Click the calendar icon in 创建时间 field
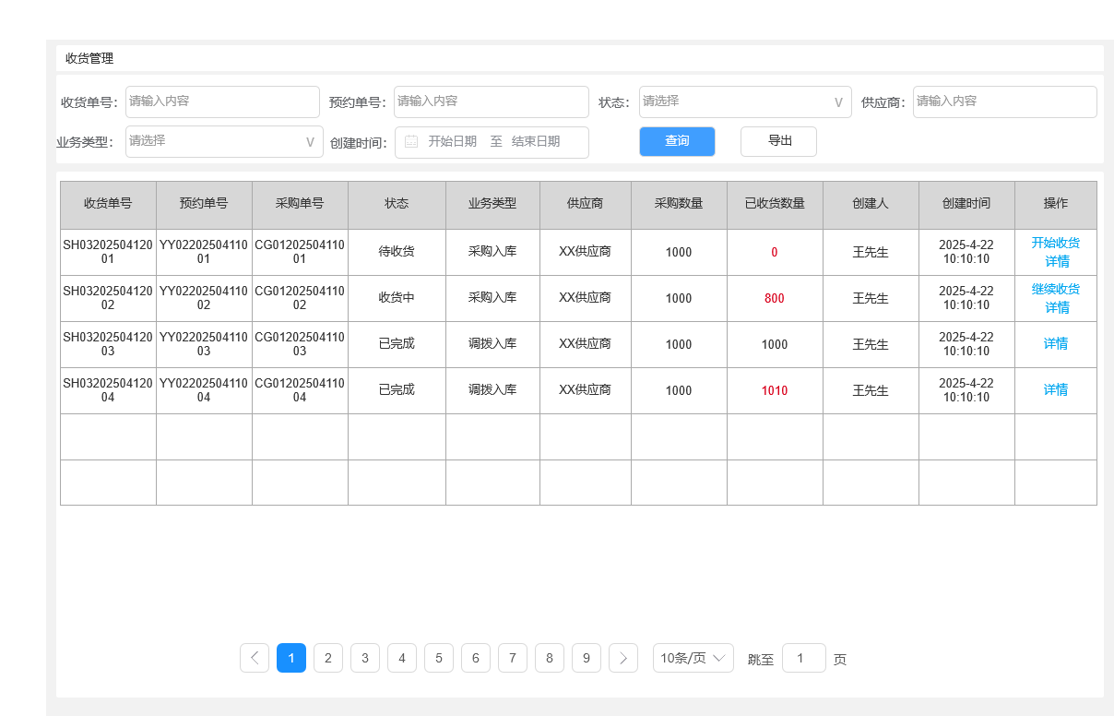Screen dimensions: 1114x716 [411, 141]
